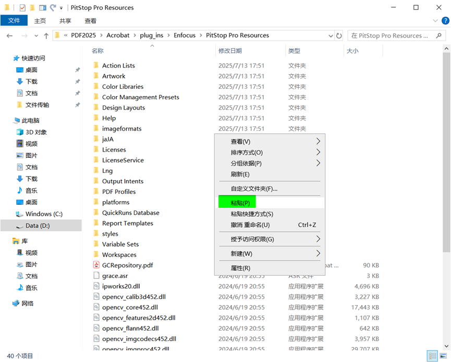Click Acrobat in the breadcrumb path
The height and width of the screenshot is (362, 451).
pos(118,36)
